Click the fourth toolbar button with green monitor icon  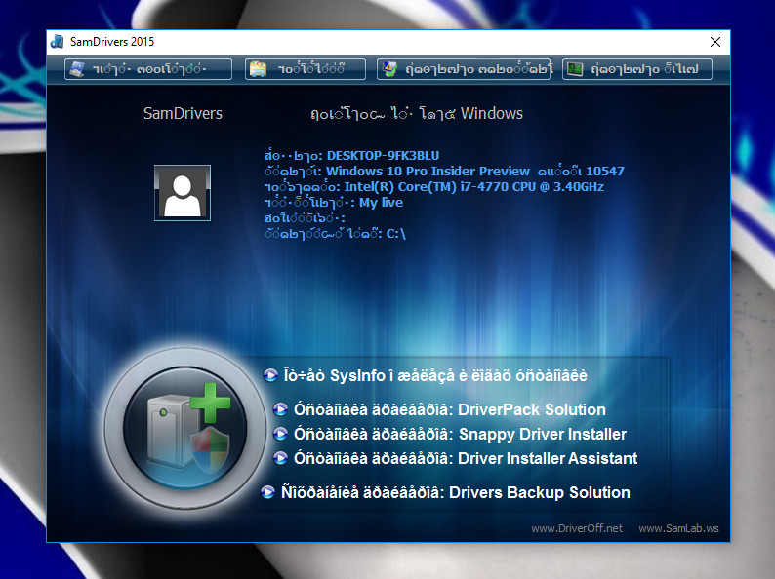pos(637,69)
